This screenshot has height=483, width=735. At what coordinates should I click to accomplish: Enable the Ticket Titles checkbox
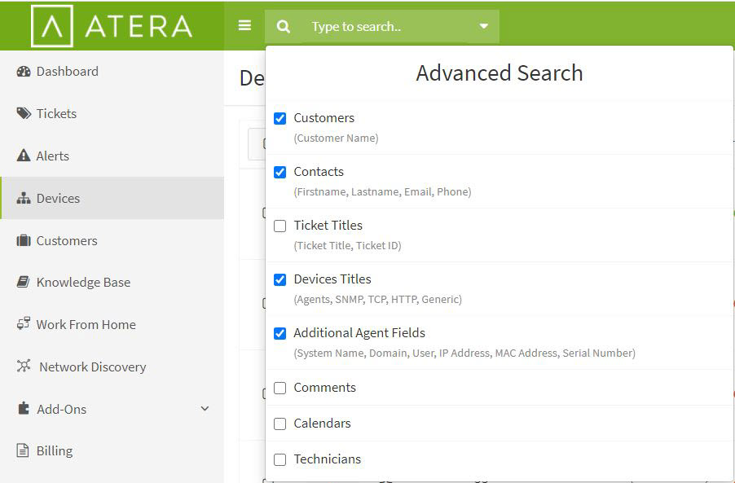point(279,226)
